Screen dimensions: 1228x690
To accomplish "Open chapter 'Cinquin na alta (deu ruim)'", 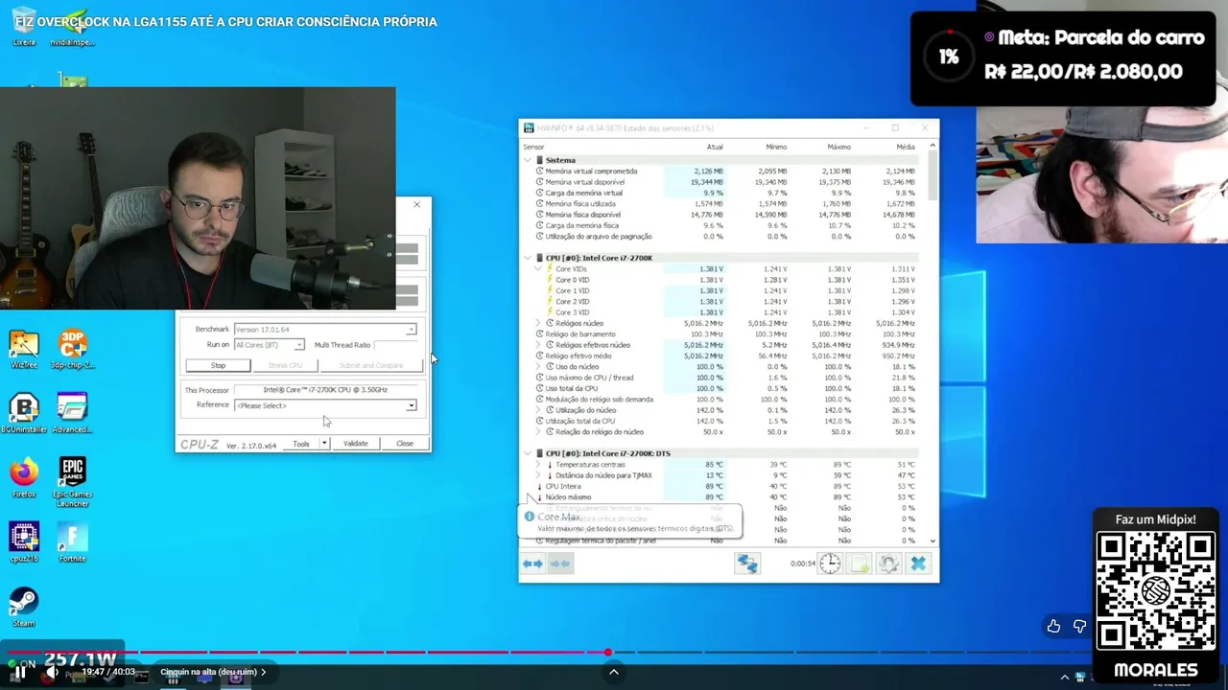I will (213, 673).
